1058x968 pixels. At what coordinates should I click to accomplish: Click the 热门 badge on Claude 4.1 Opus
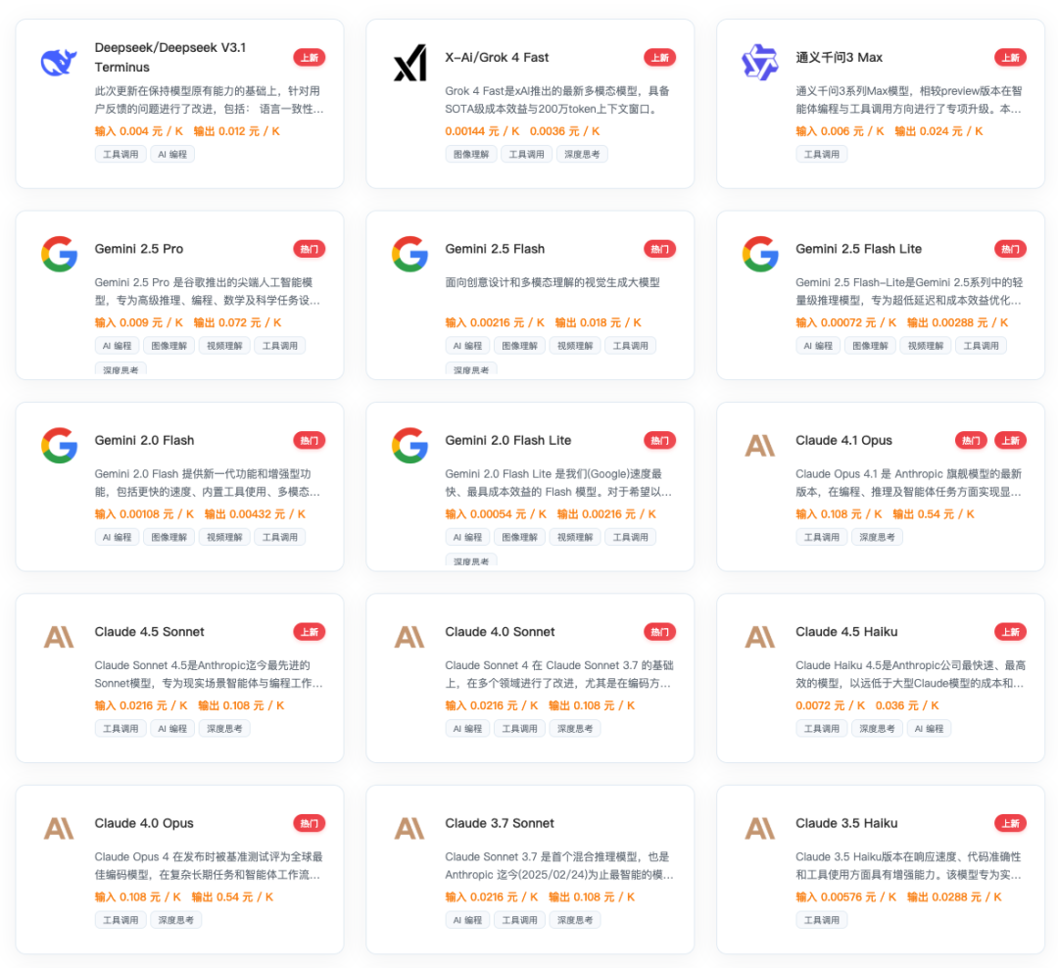[971, 441]
